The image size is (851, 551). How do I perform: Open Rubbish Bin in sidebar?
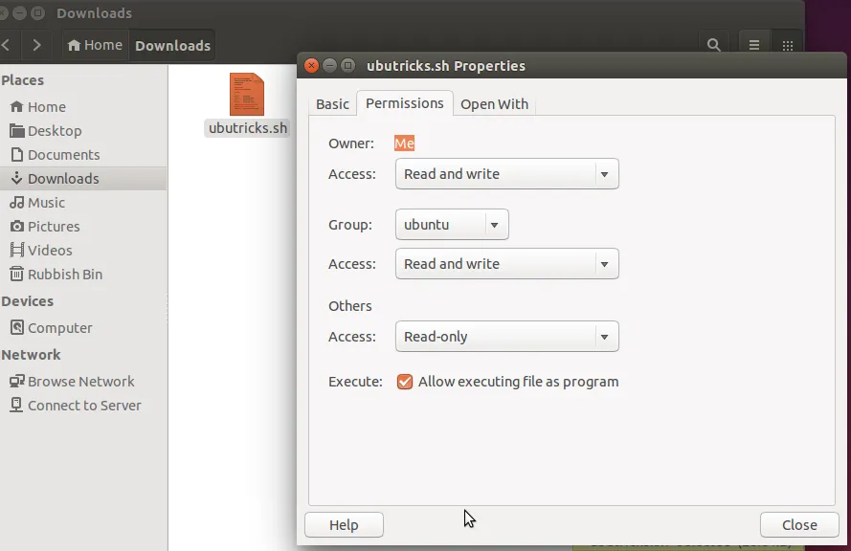[x=64, y=275]
